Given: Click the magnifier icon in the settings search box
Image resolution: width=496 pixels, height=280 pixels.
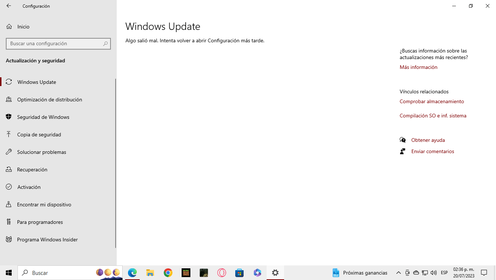Looking at the screenshot, I should tap(105, 43).
